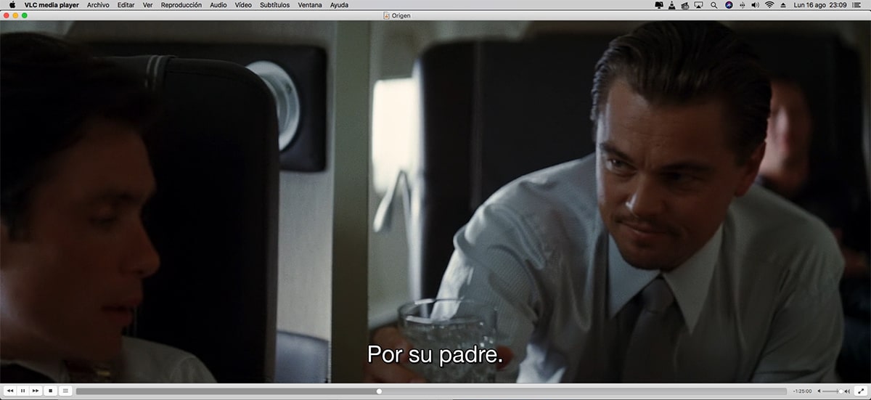The height and width of the screenshot is (400, 871).
Task: Toggle fullscreen with the expand arrows icon
Action: click(x=860, y=391)
